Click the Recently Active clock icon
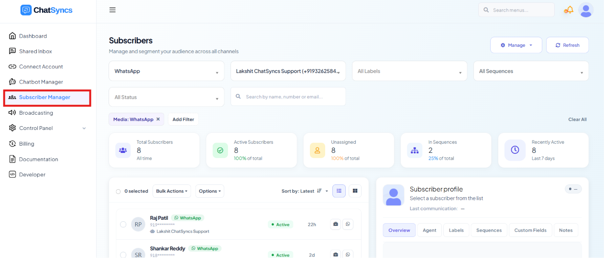Screen dimensions: 604x258 click(515, 150)
